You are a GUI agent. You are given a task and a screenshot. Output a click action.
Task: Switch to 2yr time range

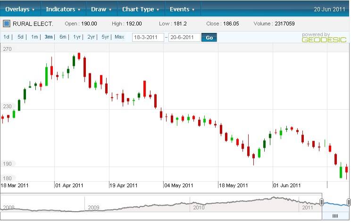tap(92, 37)
